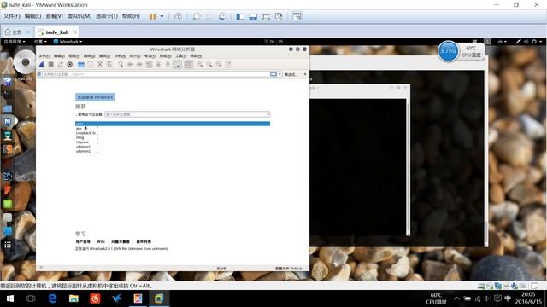This screenshot has height=307, width=547.
Task: Select the 'any' capture interface
Action: coord(173,129)
